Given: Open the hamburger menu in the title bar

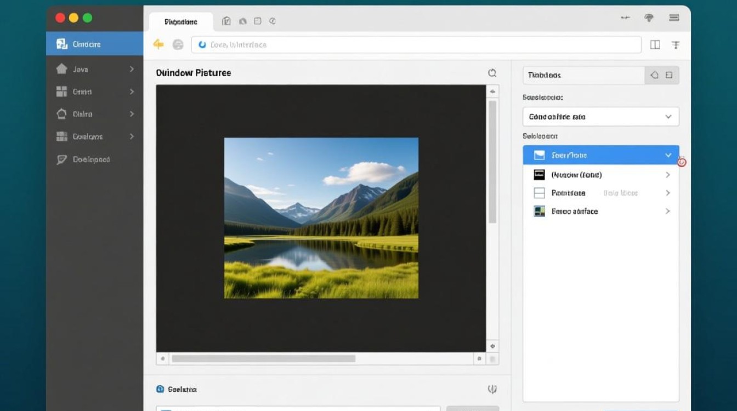Looking at the screenshot, I should tap(674, 18).
